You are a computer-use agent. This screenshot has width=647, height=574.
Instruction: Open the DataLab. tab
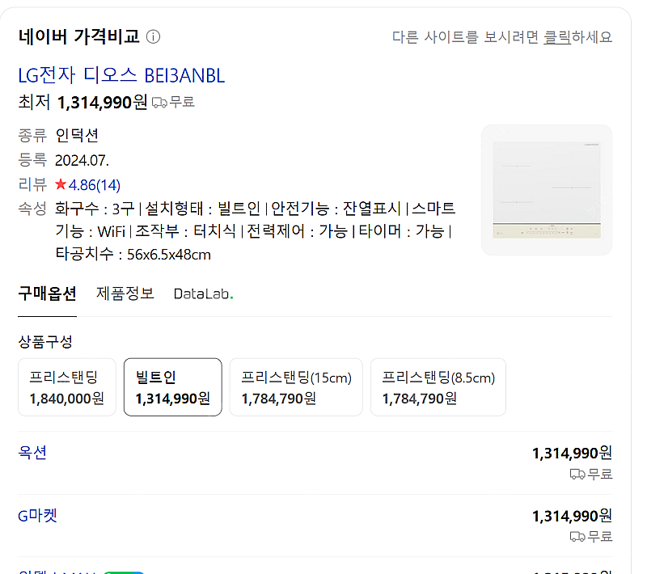(204, 294)
